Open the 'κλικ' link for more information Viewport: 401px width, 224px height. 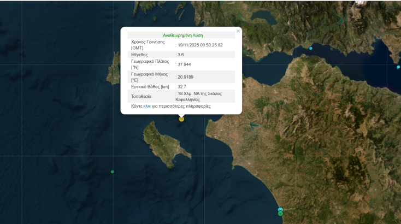(x=147, y=106)
